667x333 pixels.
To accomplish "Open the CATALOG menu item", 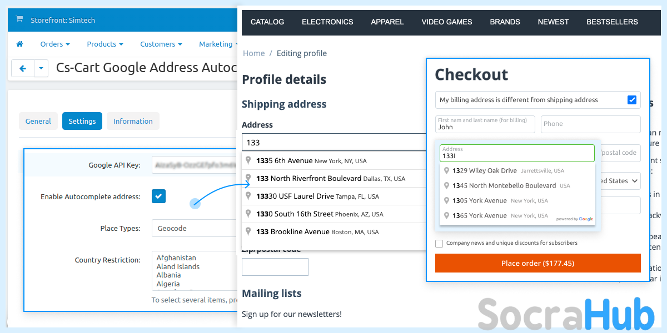I will (x=267, y=22).
